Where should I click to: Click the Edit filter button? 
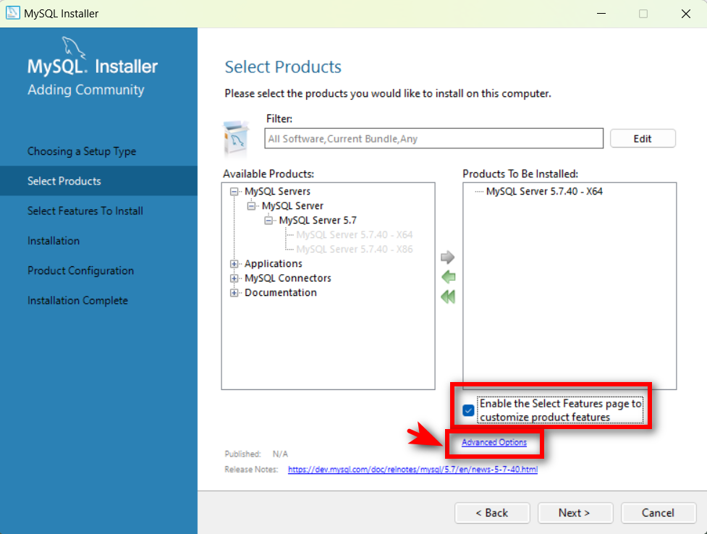643,138
